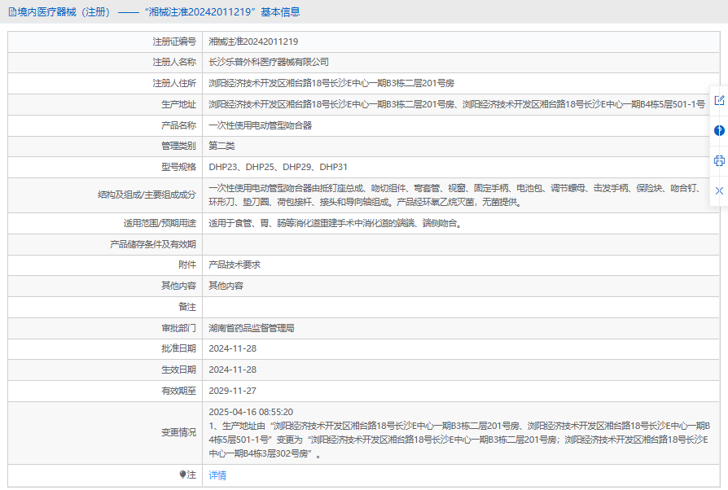Viewport: 728px width, 490px height.
Task: Click product name 一次性使用电动管型吻合器
Action: point(260,125)
